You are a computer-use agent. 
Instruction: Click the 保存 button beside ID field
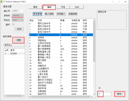pos(119,94)
